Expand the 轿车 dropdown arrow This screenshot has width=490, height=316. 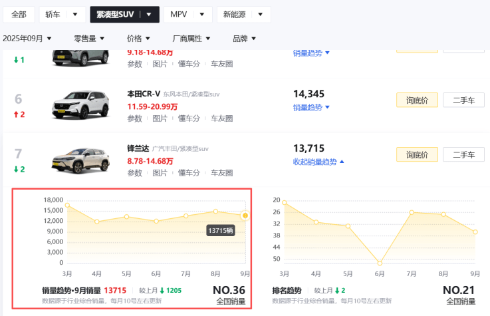(75, 15)
